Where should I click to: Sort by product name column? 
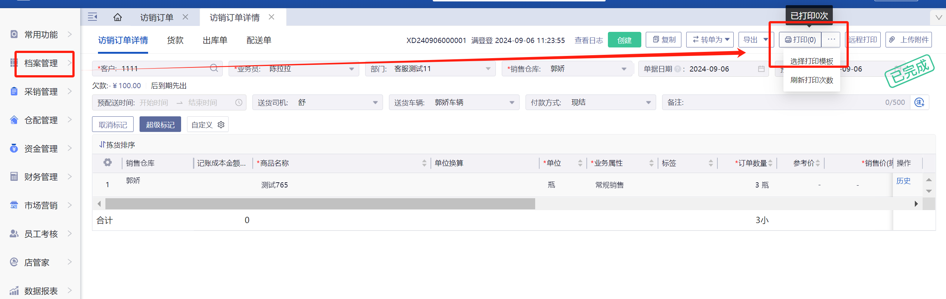pyautogui.click(x=424, y=163)
